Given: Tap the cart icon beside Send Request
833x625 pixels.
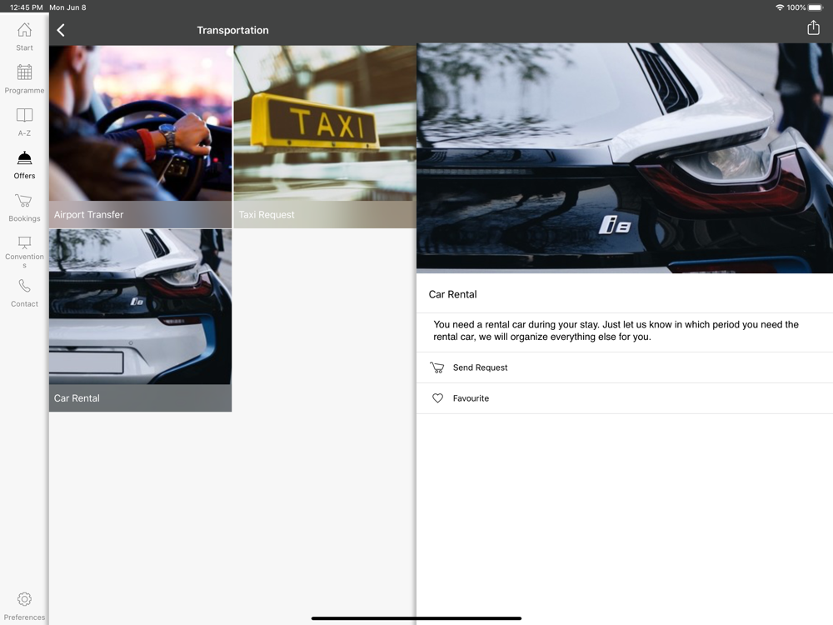Looking at the screenshot, I should pos(437,367).
